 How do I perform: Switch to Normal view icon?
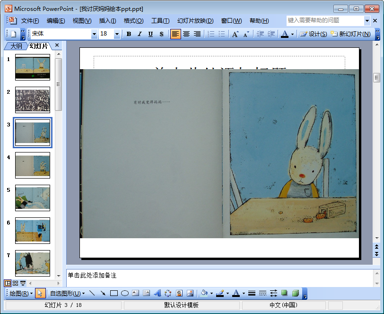[8, 283]
